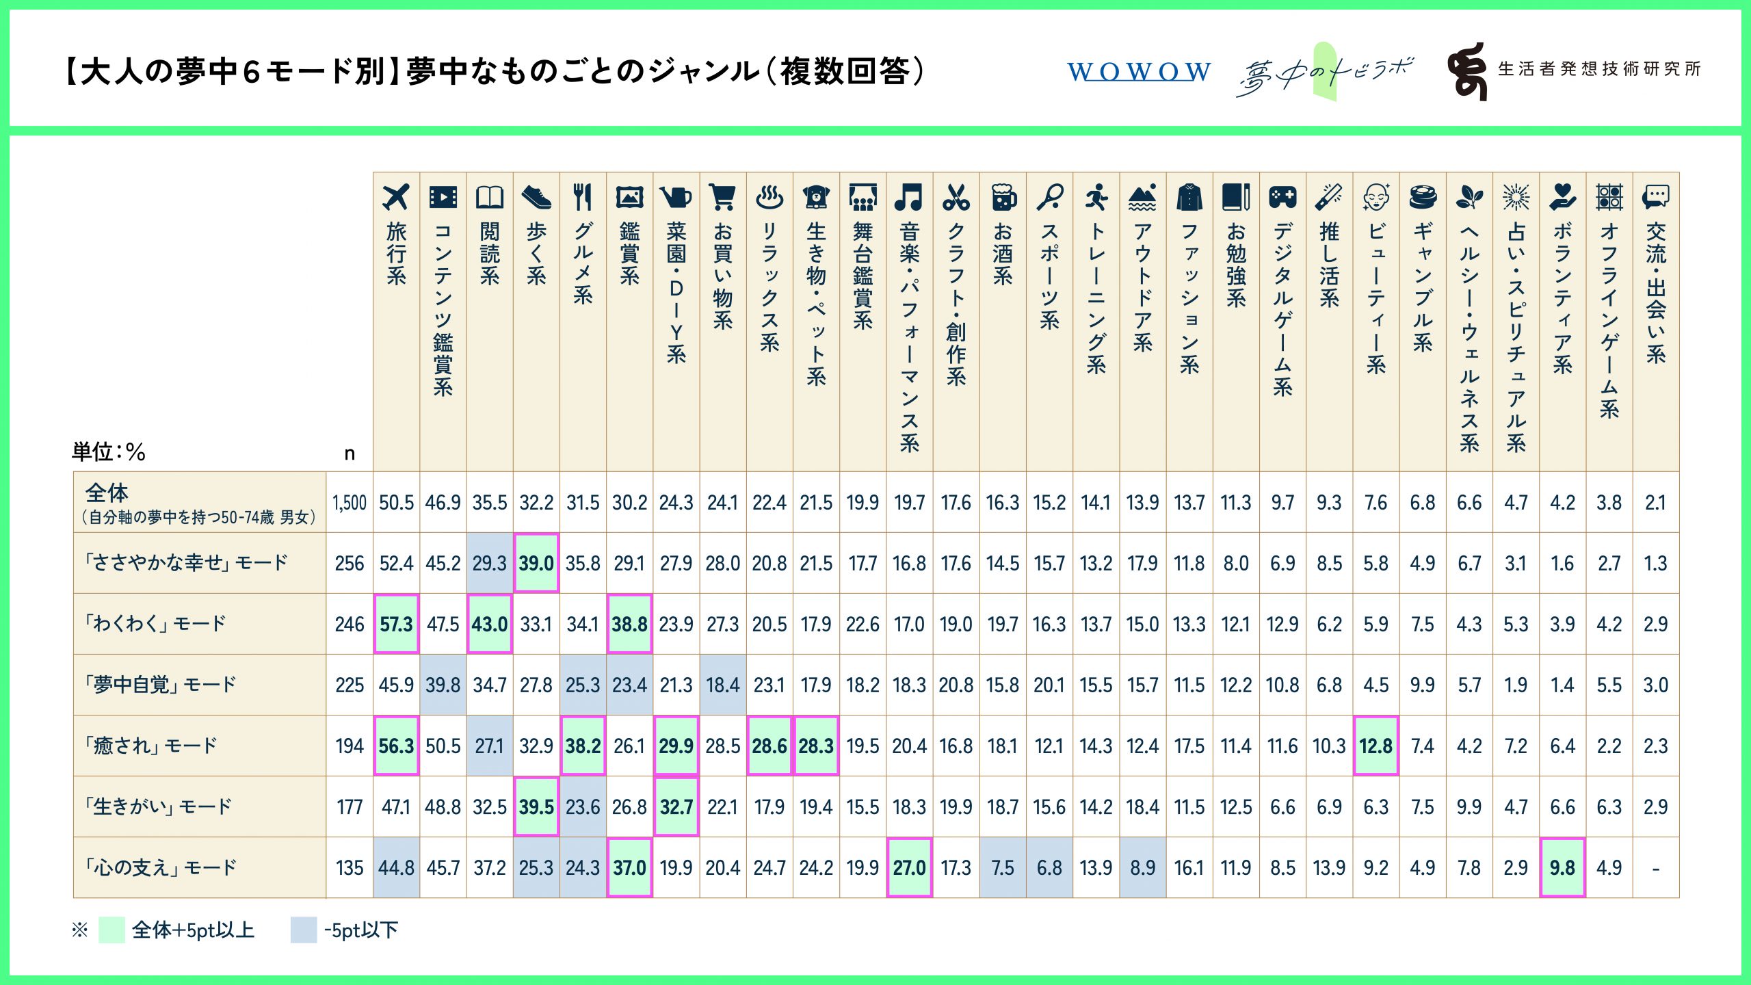Screen dimensions: 1751x985
Task: Click the speech bubble socializing icon
Action: 1655,197
